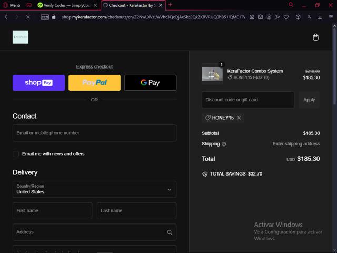337x253 pixels.
Task: Click the address search magnifier icon
Action: pos(170,232)
